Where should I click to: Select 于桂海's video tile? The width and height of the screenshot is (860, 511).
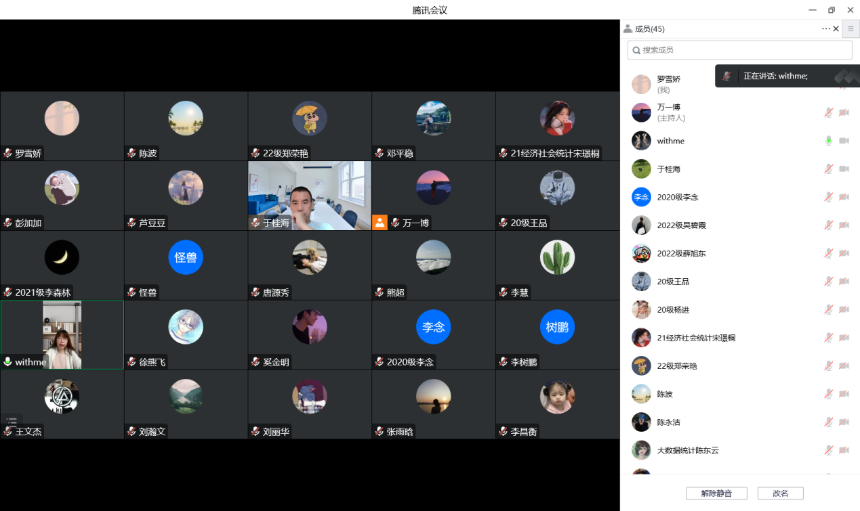[x=310, y=195]
